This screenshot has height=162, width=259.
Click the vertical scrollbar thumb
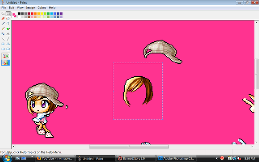click(x=256, y=74)
